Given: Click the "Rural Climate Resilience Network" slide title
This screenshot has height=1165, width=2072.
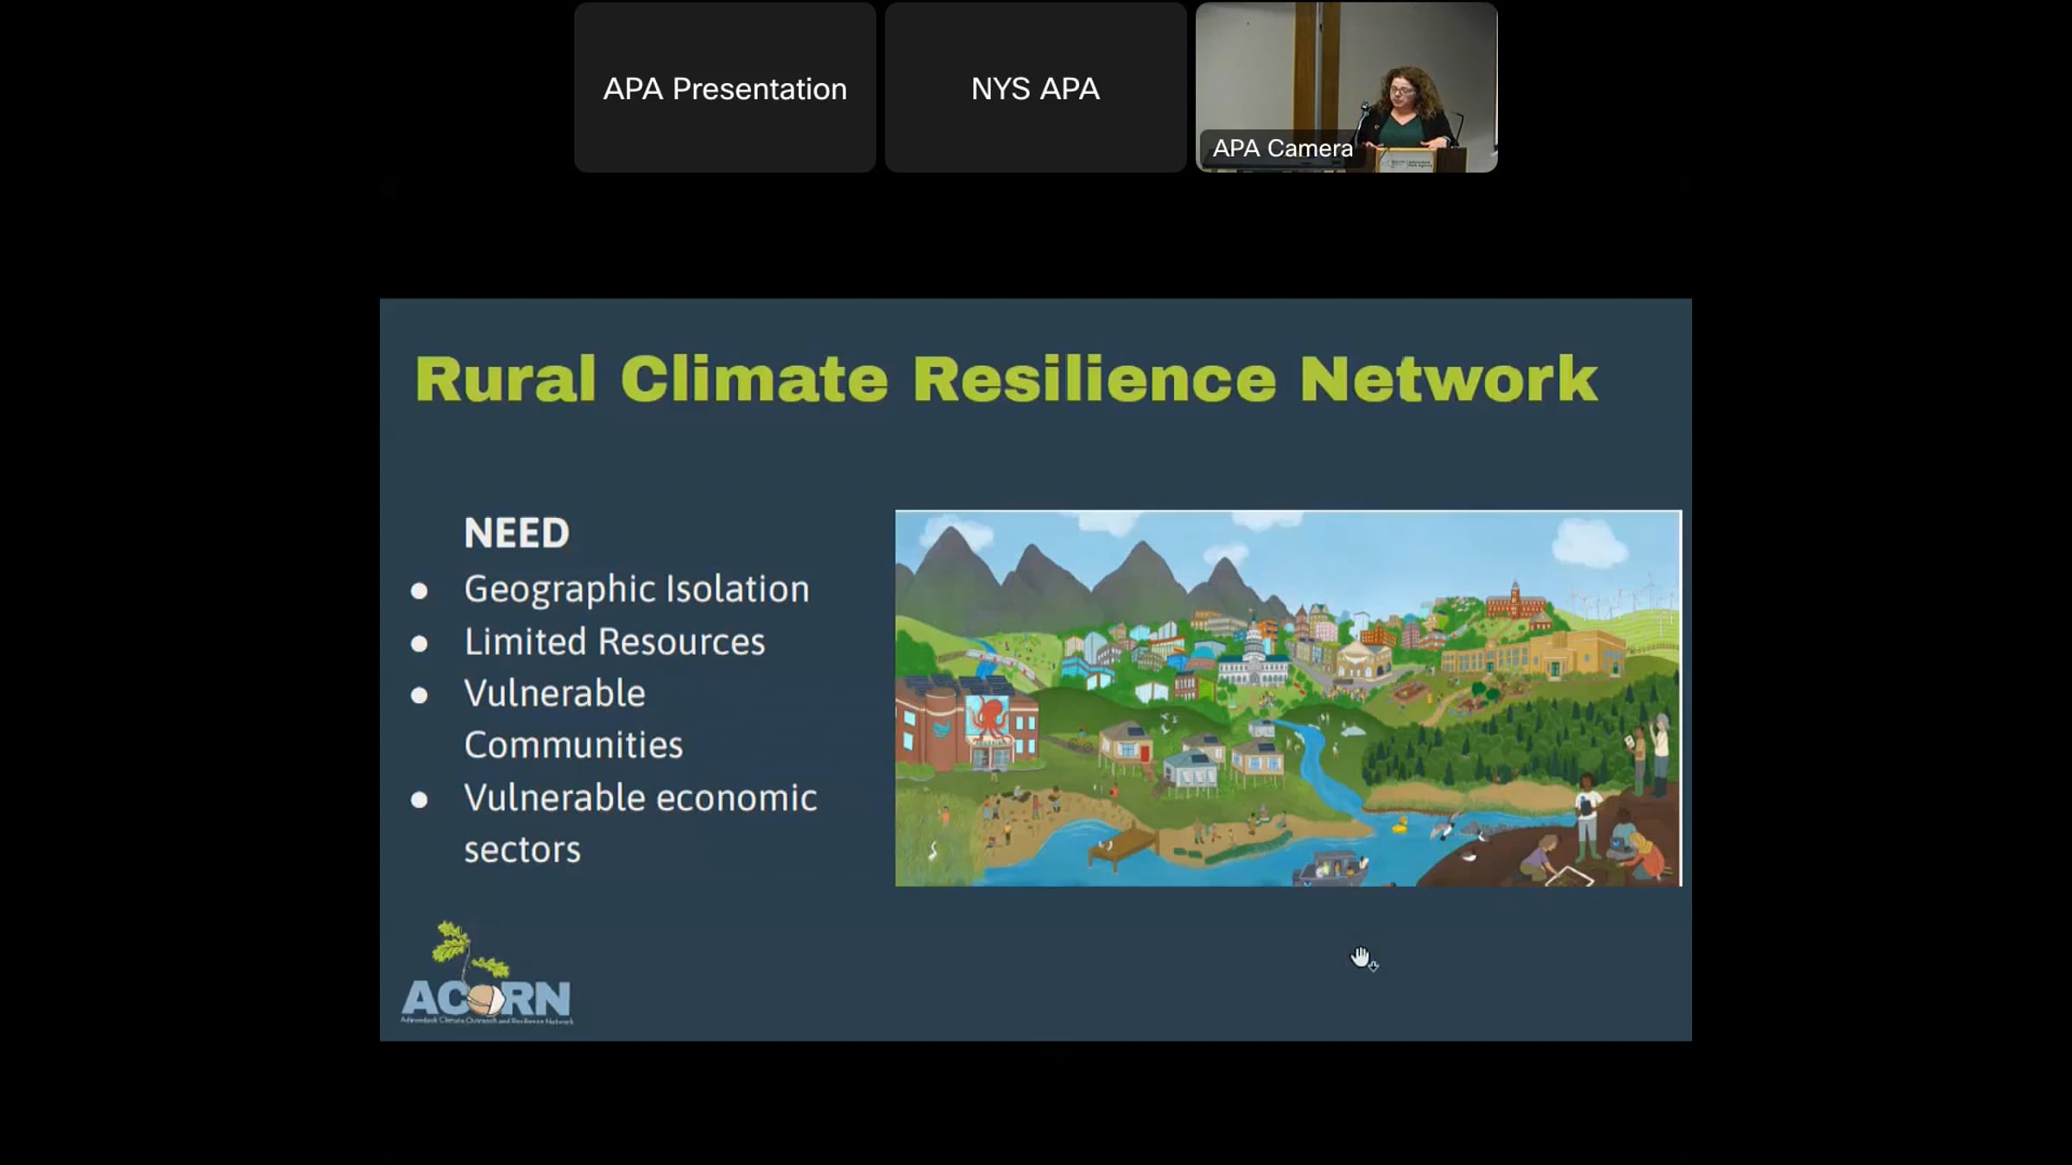Looking at the screenshot, I should pyautogui.click(x=1007, y=378).
